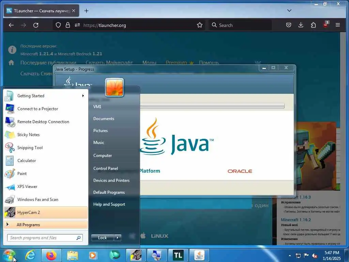Viewport: 349px width, 262px height.
Task: Click the Lock button
Action: 102,238
